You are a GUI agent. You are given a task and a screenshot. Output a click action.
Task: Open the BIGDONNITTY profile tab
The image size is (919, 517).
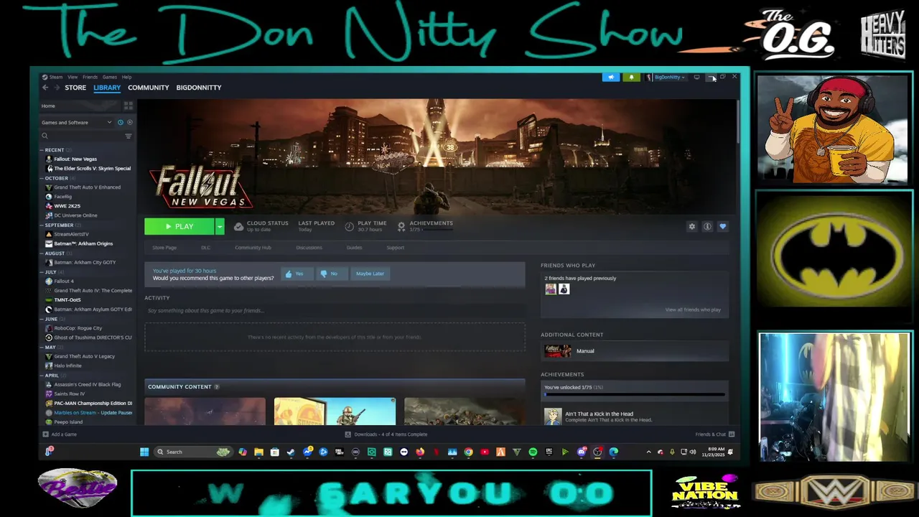pyautogui.click(x=199, y=88)
